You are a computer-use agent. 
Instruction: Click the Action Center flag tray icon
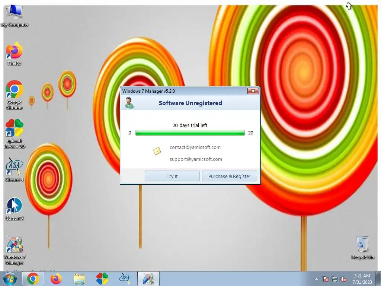coord(326,279)
